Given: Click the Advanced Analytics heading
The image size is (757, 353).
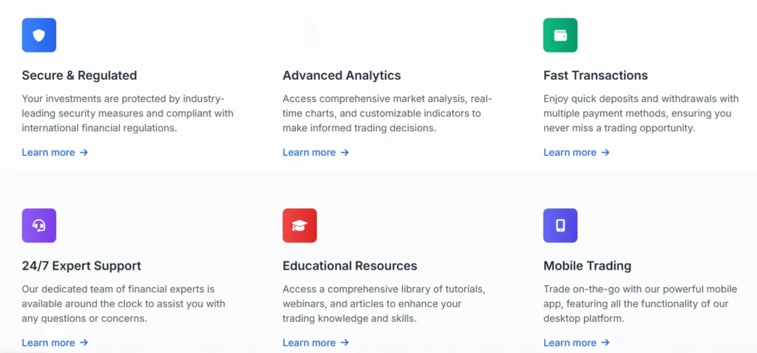Looking at the screenshot, I should click(342, 75).
